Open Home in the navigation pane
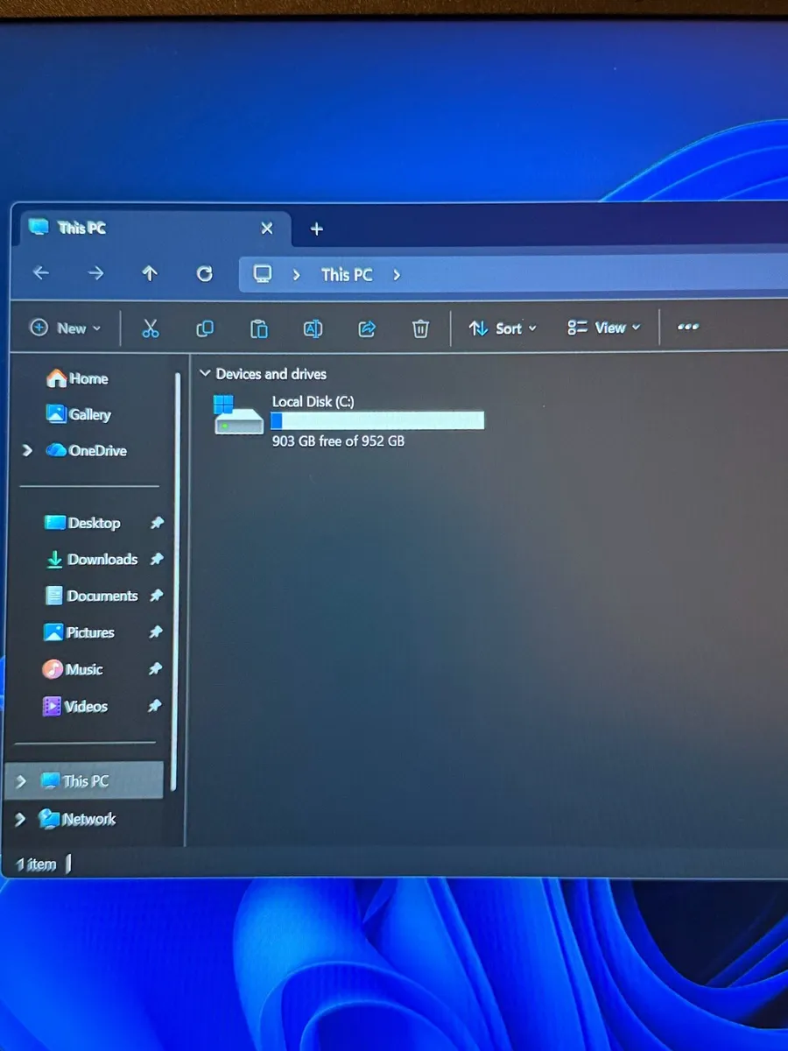Screen dimensions: 788x1051 tap(77, 378)
